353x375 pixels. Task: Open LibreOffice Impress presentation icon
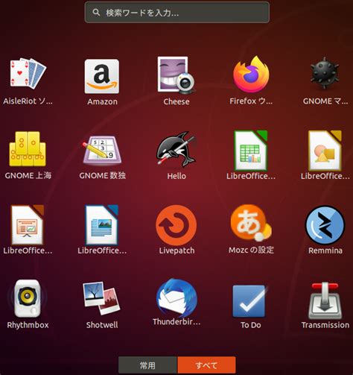pyautogui.click(x=28, y=224)
